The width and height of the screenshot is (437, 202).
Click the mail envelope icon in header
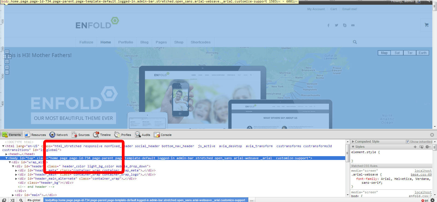[353, 25]
